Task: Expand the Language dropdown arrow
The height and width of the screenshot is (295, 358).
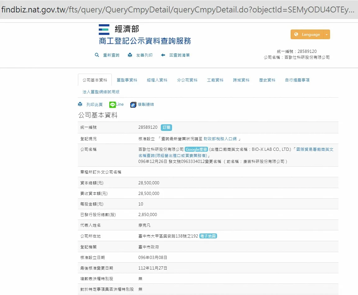Action: point(327,35)
